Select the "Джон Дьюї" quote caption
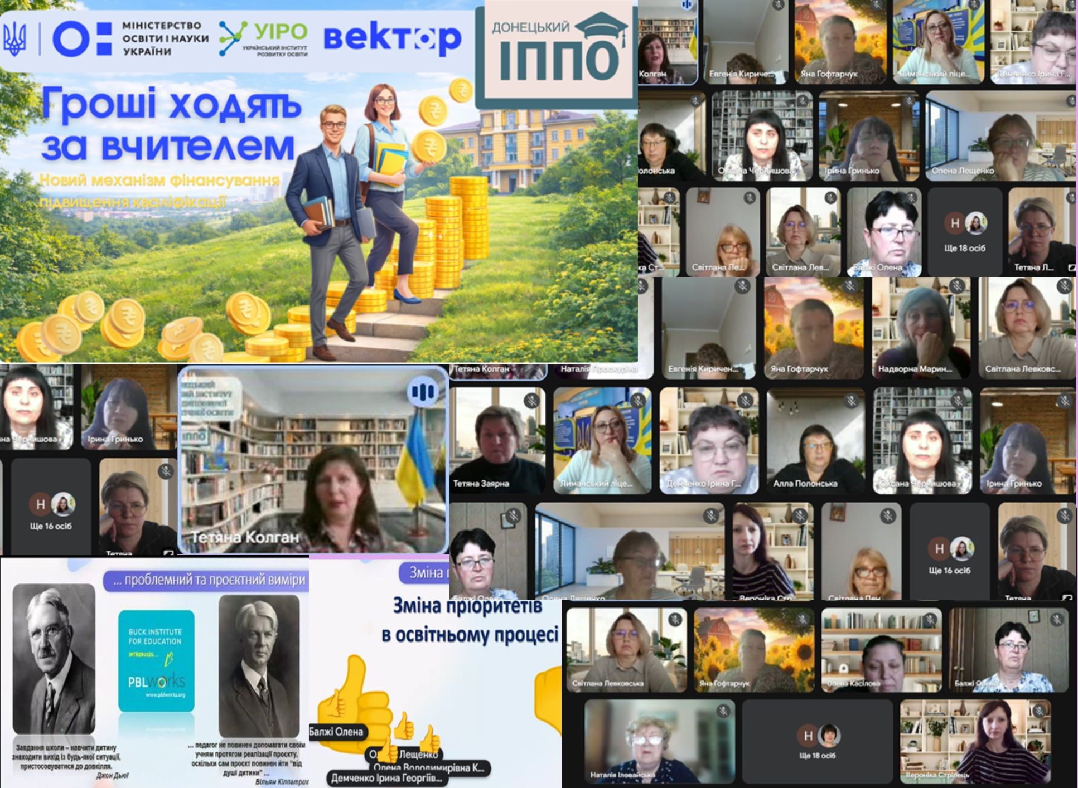The width and height of the screenshot is (1078, 788). 112,775
